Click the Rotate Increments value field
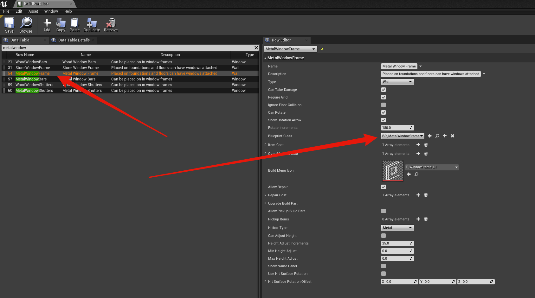 (395, 128)
